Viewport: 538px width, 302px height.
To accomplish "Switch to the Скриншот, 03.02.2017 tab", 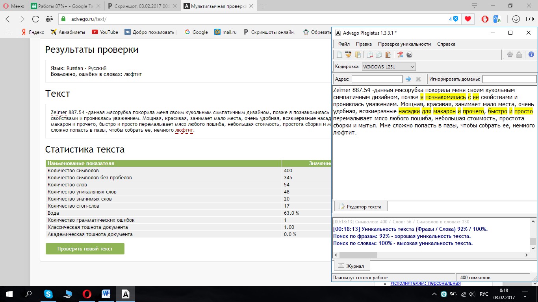I will [x=143, y=6].
